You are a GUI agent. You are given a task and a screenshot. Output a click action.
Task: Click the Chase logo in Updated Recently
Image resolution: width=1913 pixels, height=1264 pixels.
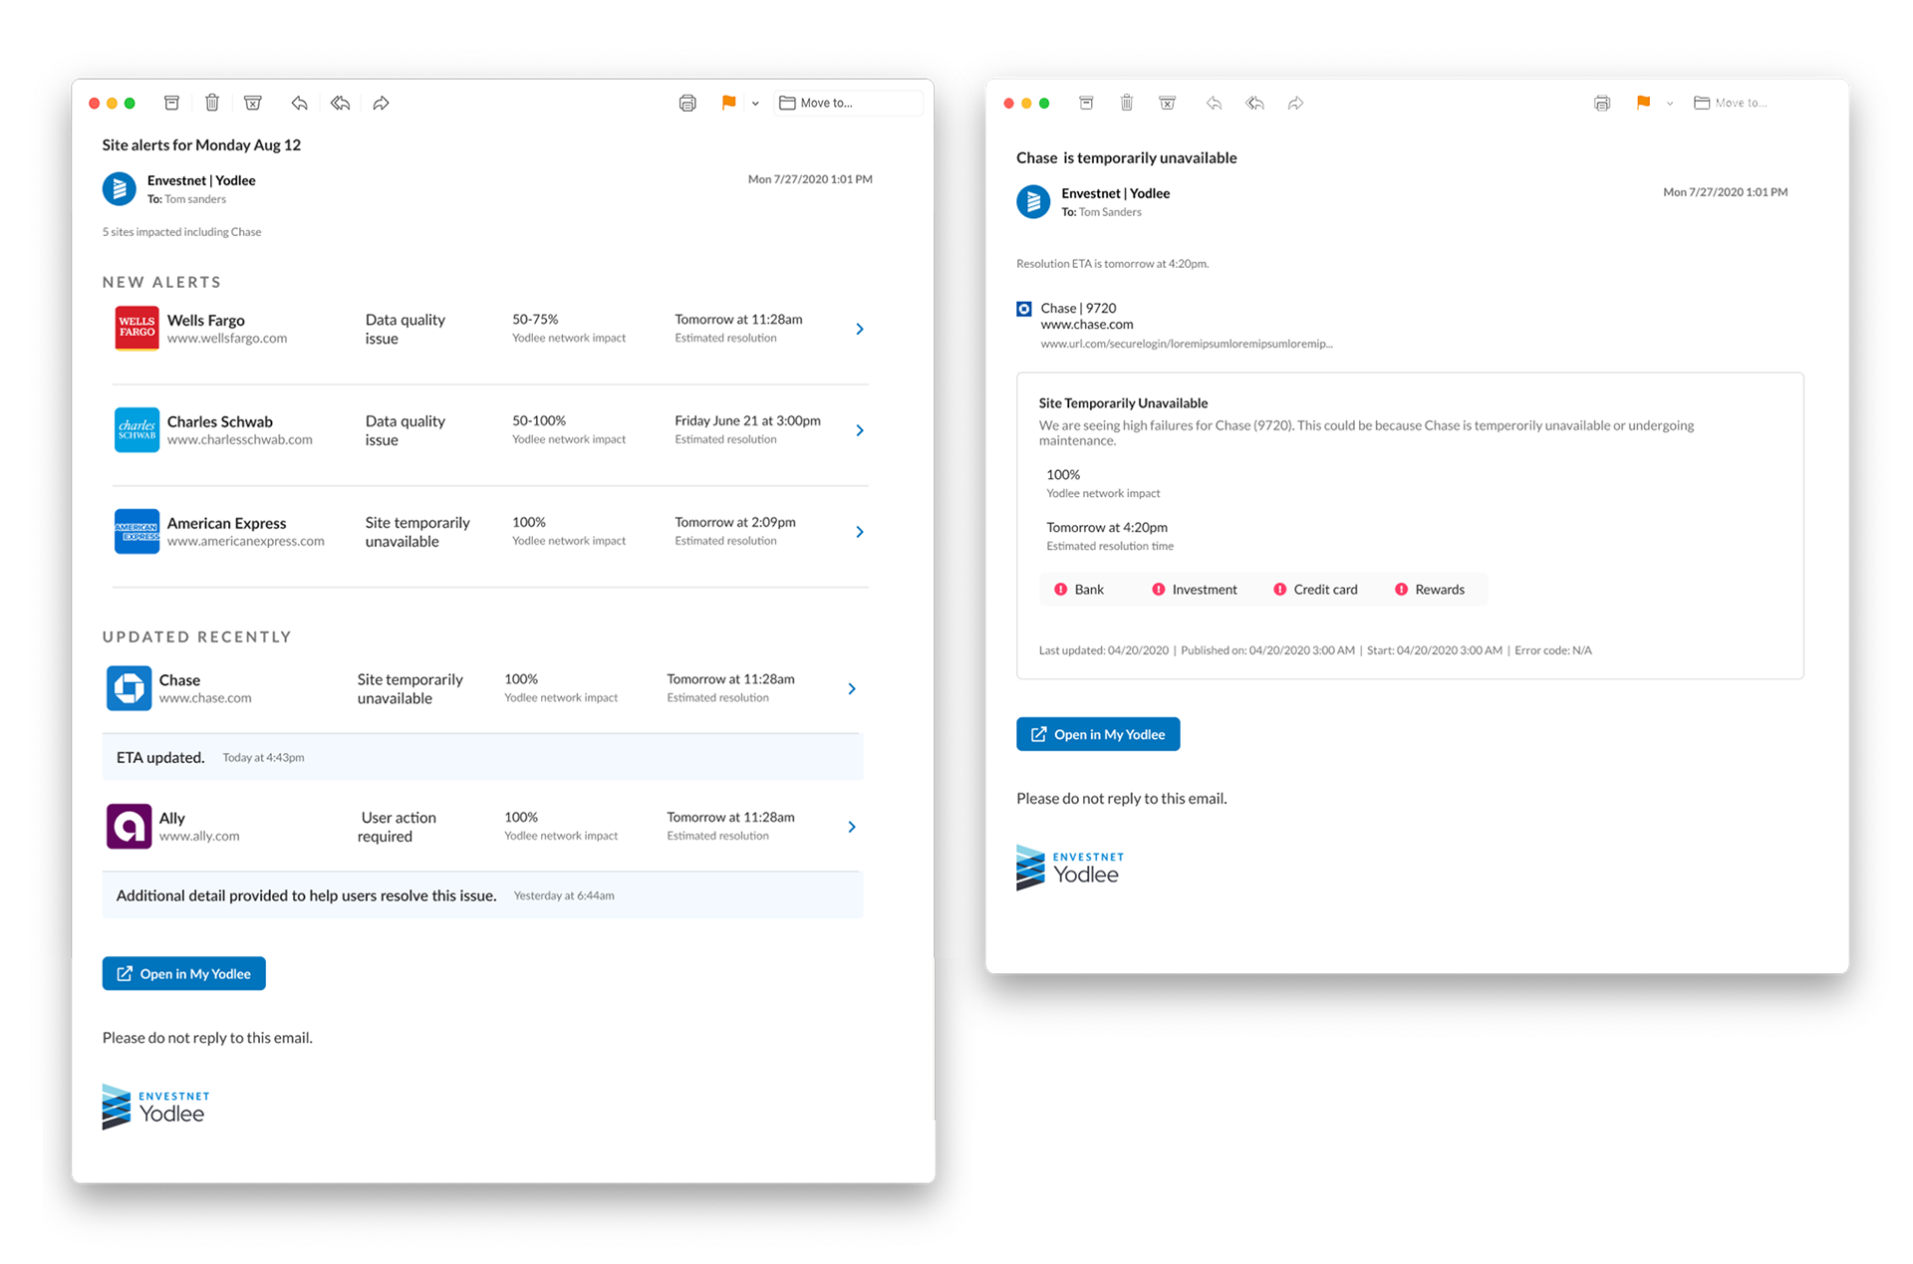point(129,688)
